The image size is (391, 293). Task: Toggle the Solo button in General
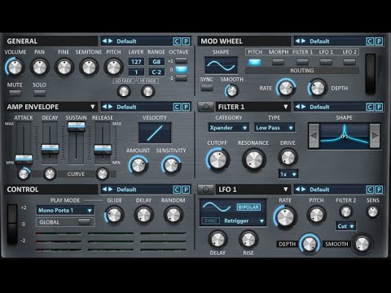pyautogui.click(x=40, y=93)
